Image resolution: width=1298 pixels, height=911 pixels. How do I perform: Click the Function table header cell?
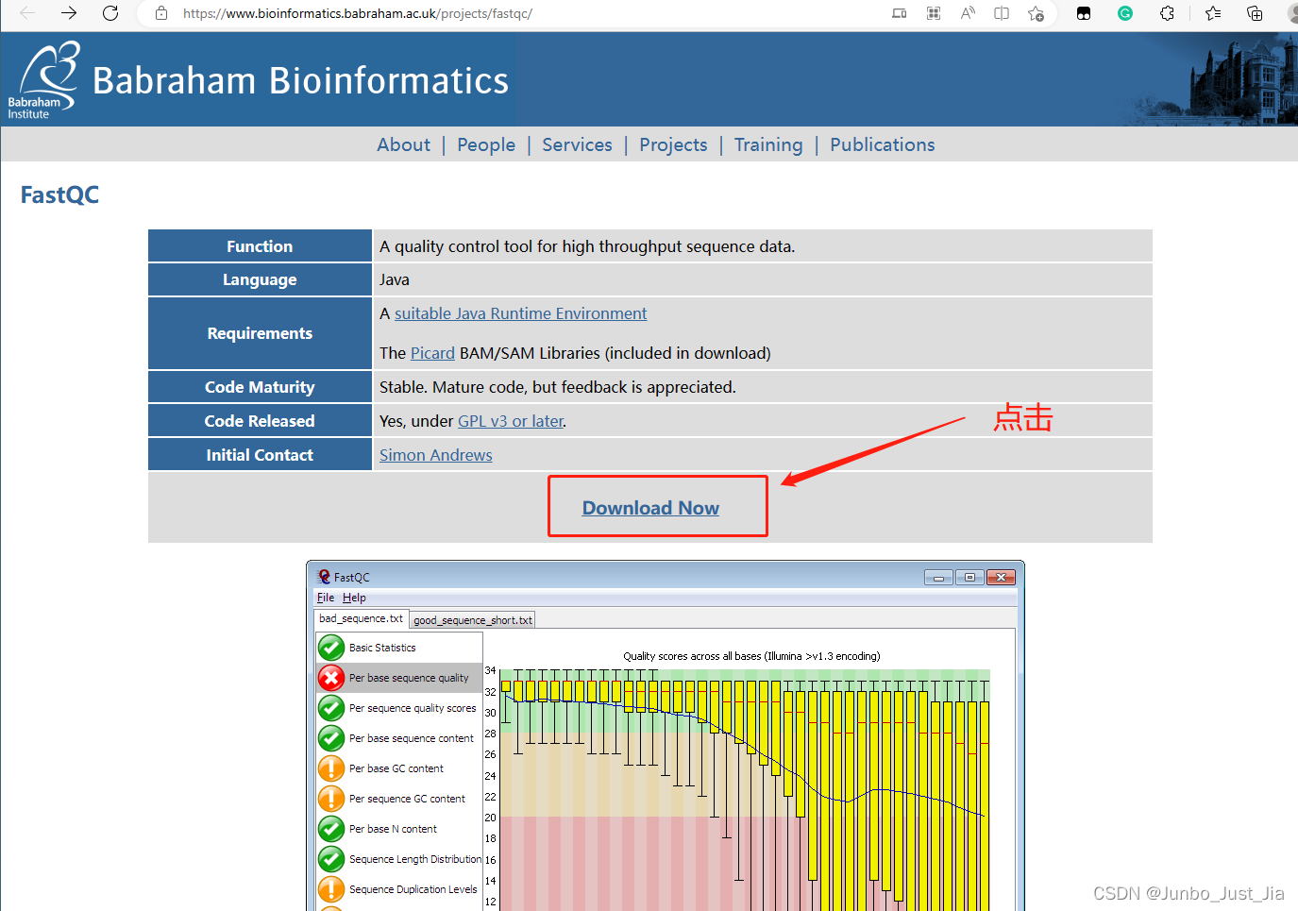tap(260, 246)
